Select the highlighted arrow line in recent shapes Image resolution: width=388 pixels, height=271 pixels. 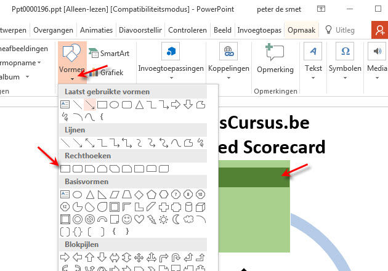90,105
